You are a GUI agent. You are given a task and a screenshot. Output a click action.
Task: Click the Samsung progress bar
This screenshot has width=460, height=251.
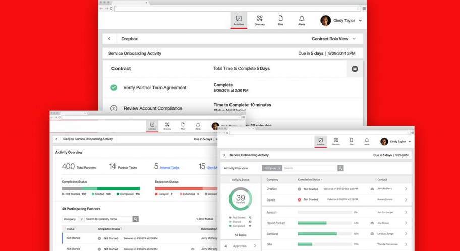[324, 234]
